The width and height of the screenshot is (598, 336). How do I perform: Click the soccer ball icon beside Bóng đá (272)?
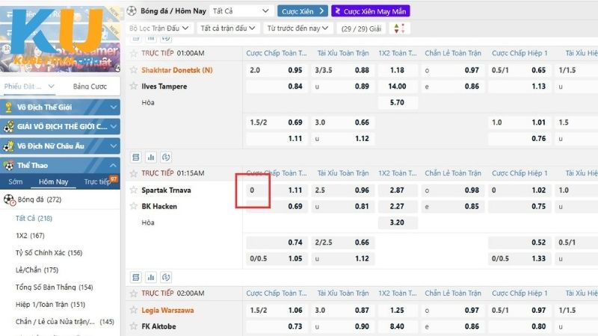[x=9, y=200]
